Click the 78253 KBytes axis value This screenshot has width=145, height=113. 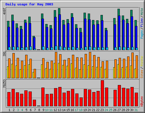(x=4, y=84)
